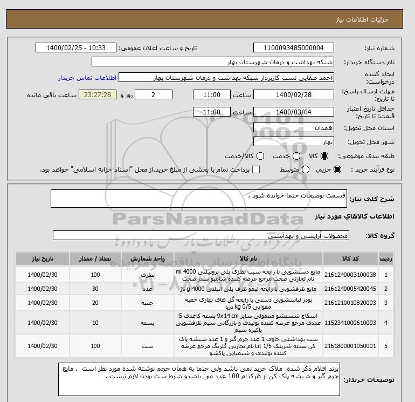415x402 pixels.
Task: Click buyer organization name field
Action: tap(213, 62)
